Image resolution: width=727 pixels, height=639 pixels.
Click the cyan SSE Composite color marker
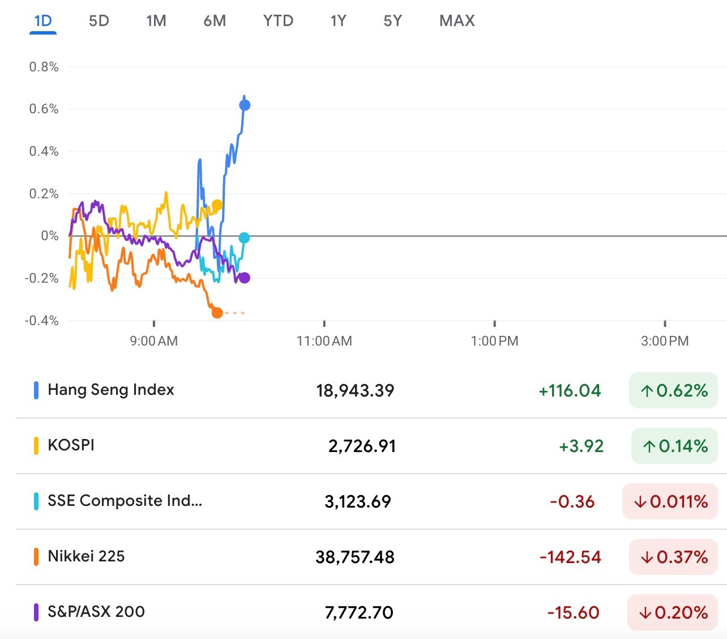click(x=36, y=501)
